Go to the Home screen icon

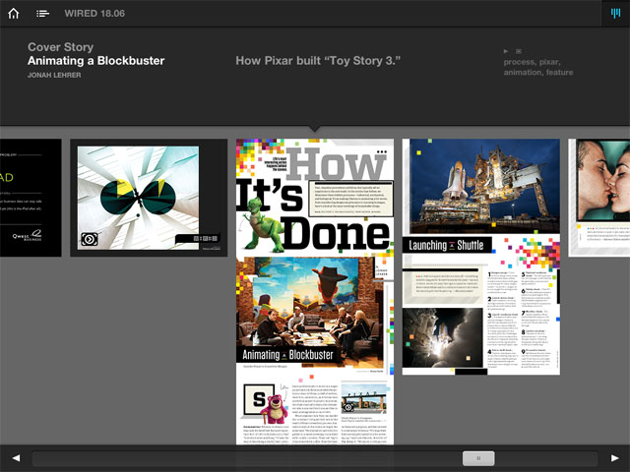pyautogui.click(x=14, y=13)
